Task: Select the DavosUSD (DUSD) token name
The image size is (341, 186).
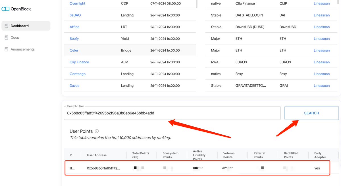Action: coord(250,27)
